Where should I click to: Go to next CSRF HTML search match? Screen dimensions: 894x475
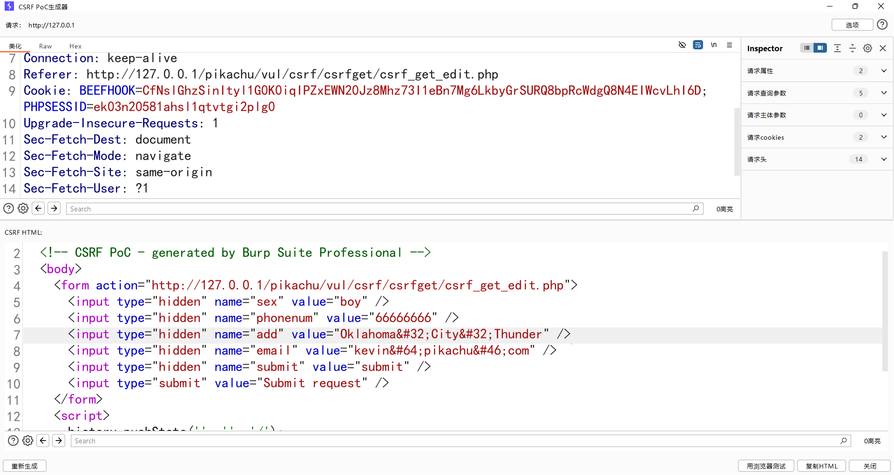click(59, 440)
